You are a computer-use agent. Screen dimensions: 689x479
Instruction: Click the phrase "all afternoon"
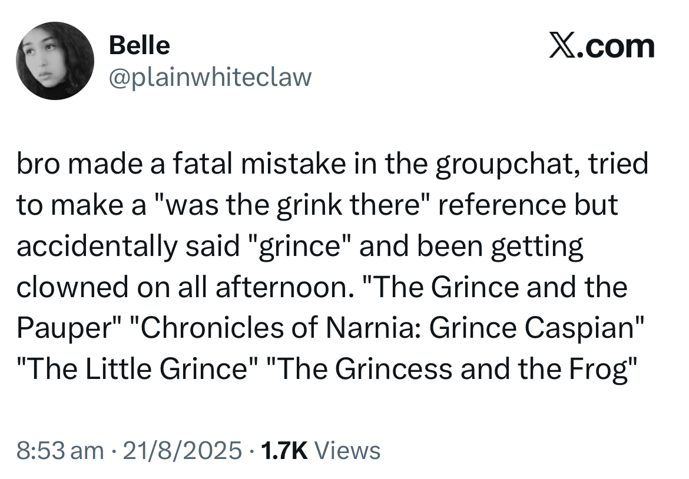pyautogui.click(x=267, y=287)
